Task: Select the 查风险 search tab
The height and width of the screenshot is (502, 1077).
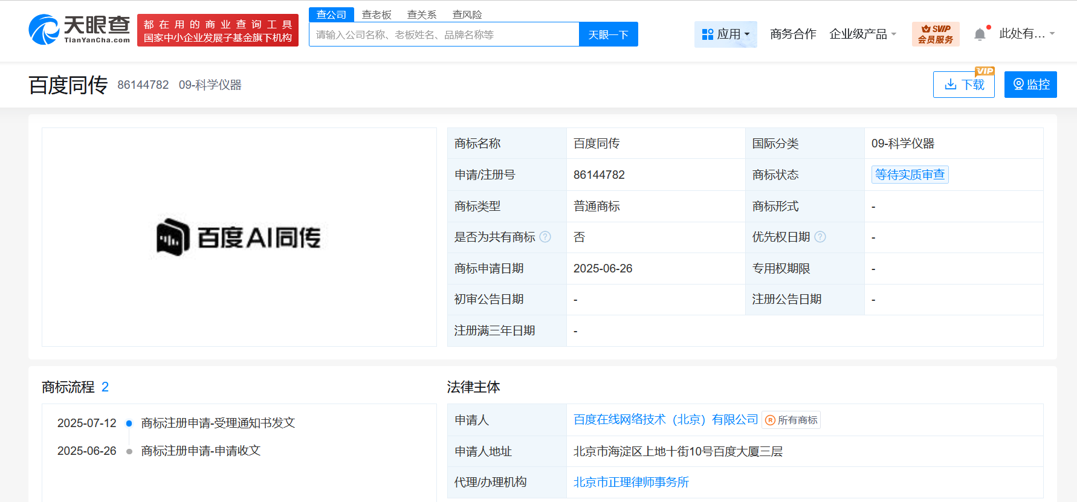Action: [467, 14]
